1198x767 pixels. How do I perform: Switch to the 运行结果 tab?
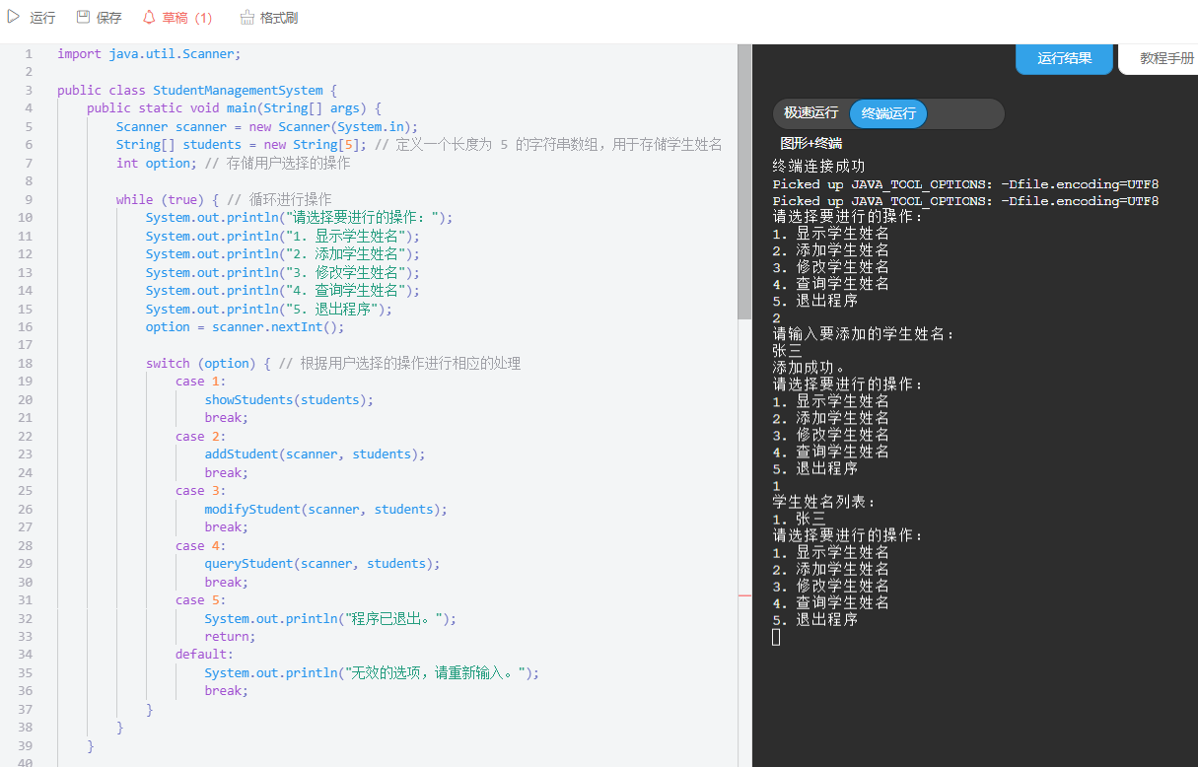(x=1065, y=58)
